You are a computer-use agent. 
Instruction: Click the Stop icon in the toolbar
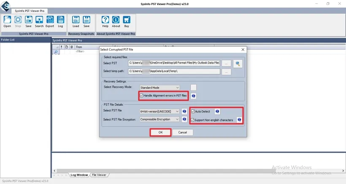point(18,21)
